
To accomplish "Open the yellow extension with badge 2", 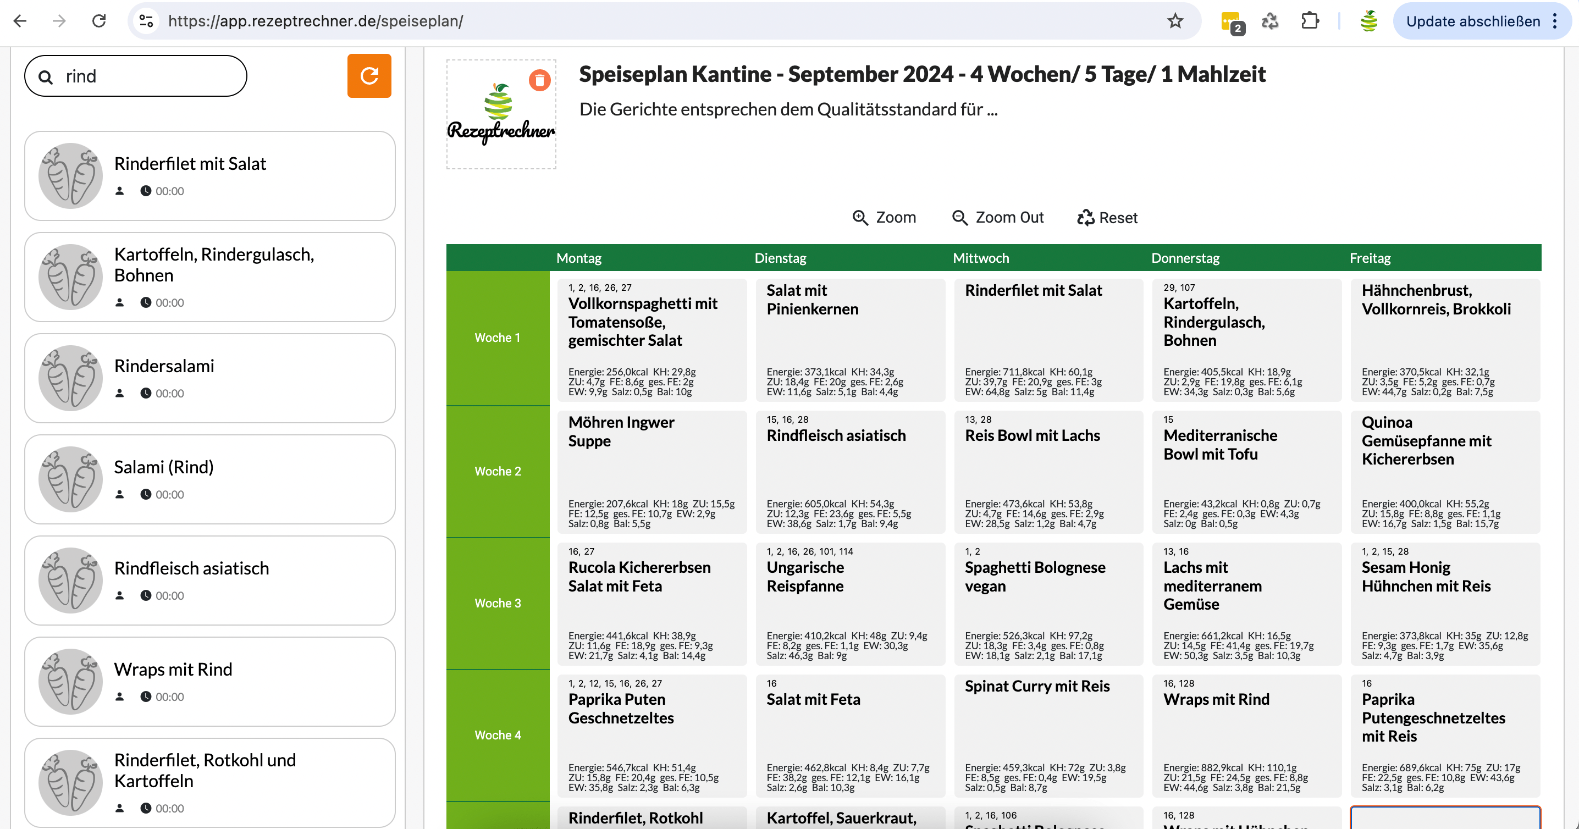I will [x=1232, y=22].
